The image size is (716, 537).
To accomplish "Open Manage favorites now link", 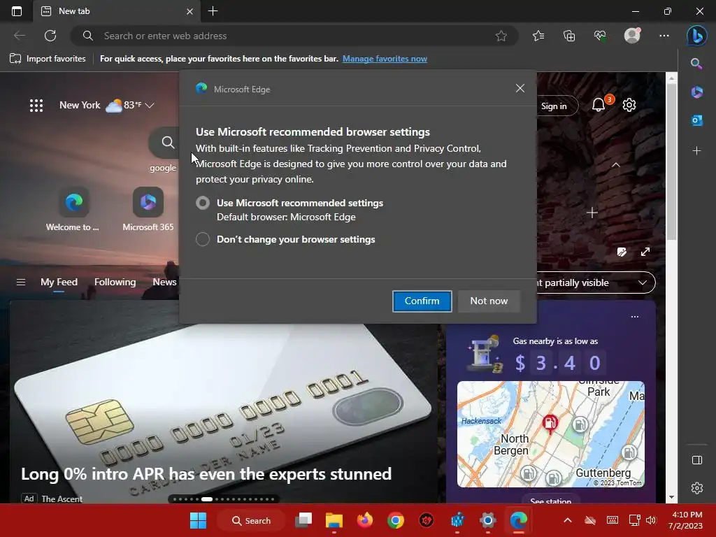I will [385, 59].
